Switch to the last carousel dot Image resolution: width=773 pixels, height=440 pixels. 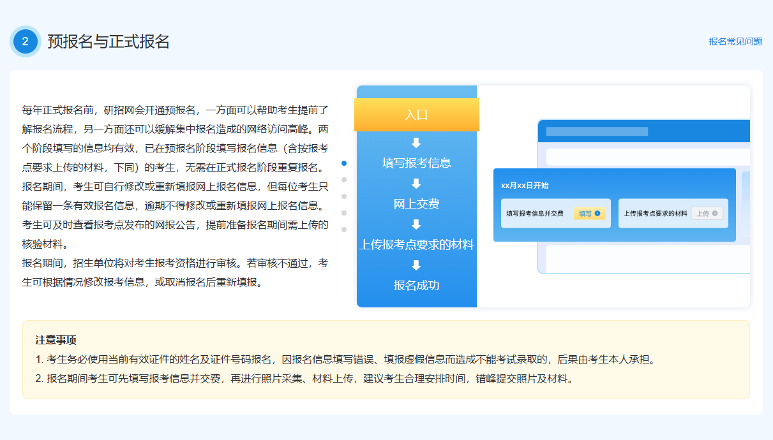pos(344,229)
